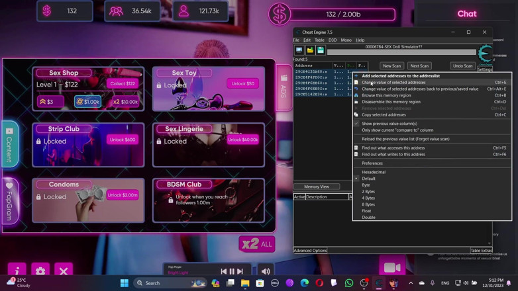Image resolution: width=518 pixels, height=291 pixels.
Task: Toggle the game sound speaker icon
Action: [x=266, y=271]
